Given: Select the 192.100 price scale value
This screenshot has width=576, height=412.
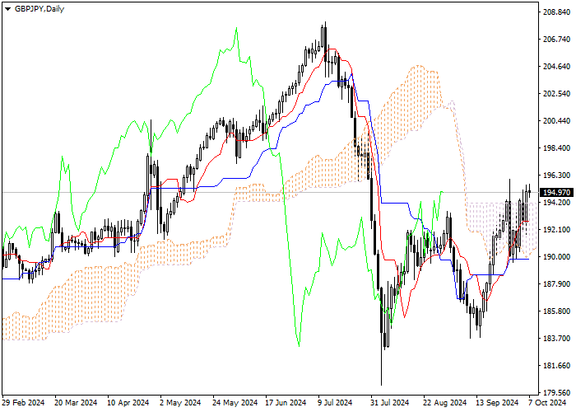Looking at the screenshot, I should pyautogui.click(x=556, y=230).
